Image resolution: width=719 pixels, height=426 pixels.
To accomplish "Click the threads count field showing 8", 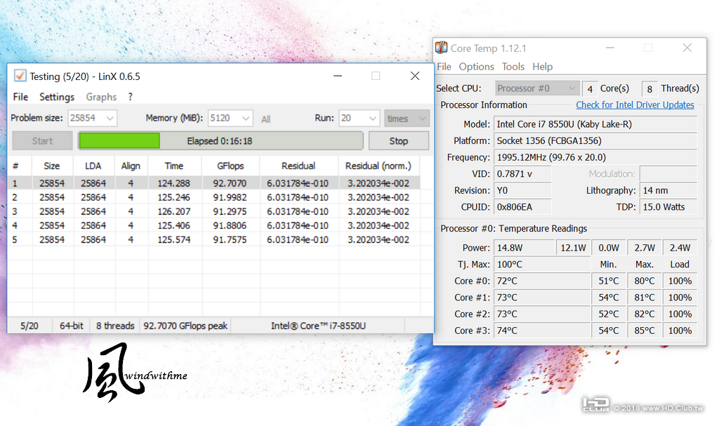I will coord(649,88).
